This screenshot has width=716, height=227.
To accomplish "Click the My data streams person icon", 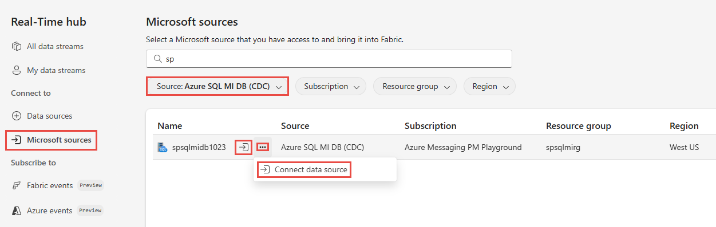I will 17,70.
